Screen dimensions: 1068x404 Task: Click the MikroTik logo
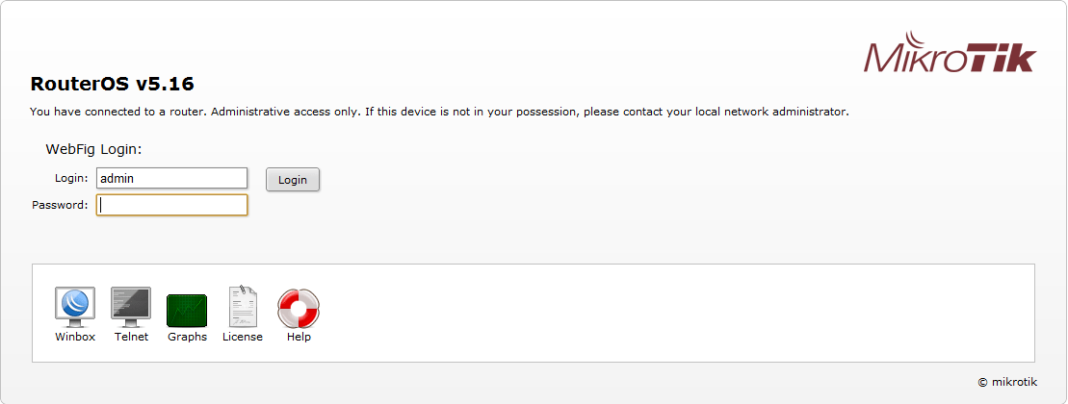point(949,59)
